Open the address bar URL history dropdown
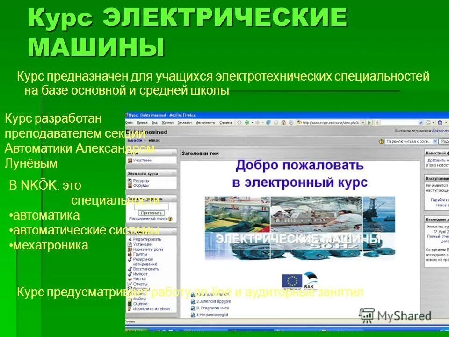 (x=363, y=122)
